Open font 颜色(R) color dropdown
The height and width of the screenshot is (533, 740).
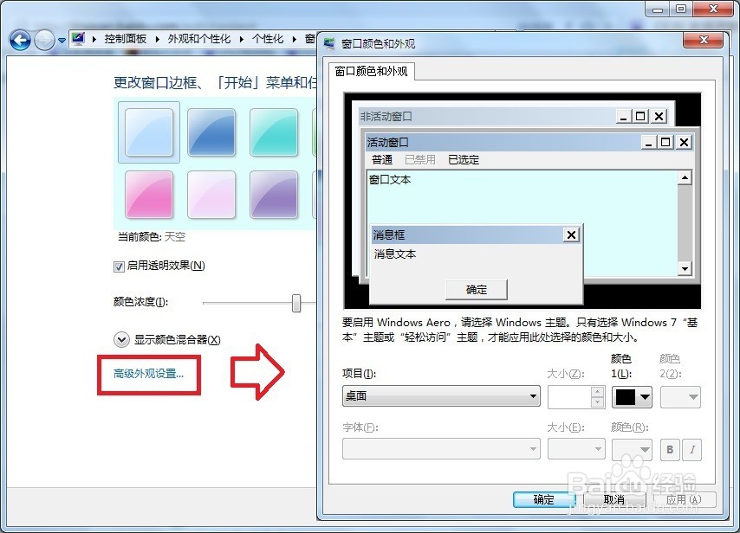click(x=633, y=449)
